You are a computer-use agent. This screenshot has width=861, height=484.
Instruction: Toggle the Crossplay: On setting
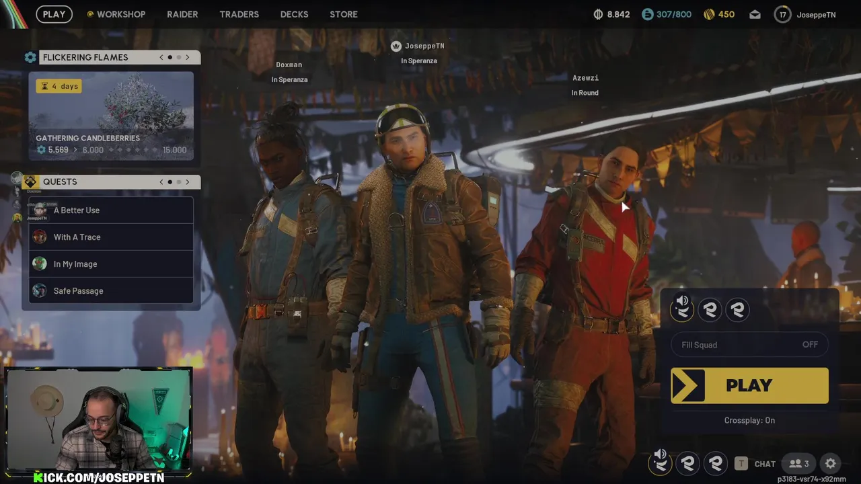pyautogui.click(x=749, y=420)
